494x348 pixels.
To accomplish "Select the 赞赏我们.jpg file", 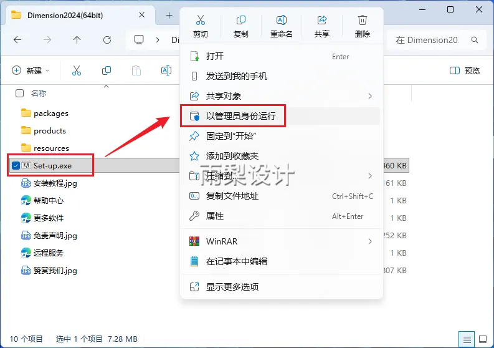I will (49, 271).
